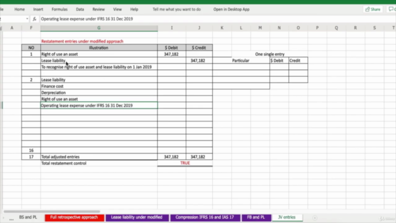Screen dimensions: 396x223
Task: Select the row number 16 cell
Action: point(31,151)
